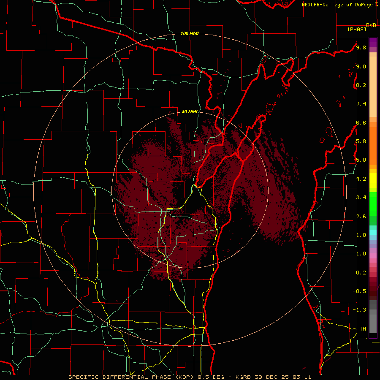
Task: Click the DKD product code label
Action: tap(371, 25)
